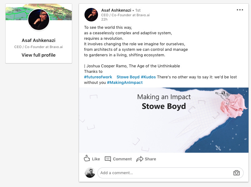The width and height of the screenshot is (251, 187).
Task: Open the #Kudos hashtag link
Action: click(148, 77)
